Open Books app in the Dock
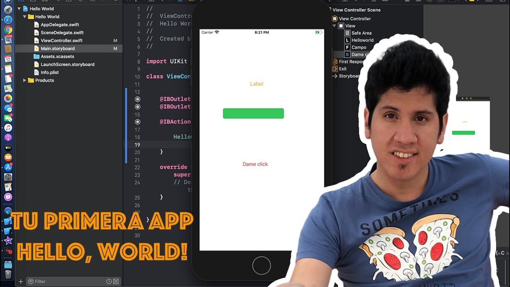This screenshot has width=510, height=287. click(x=8, y=157)
